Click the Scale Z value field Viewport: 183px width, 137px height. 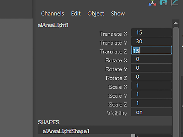click(151, 103)
